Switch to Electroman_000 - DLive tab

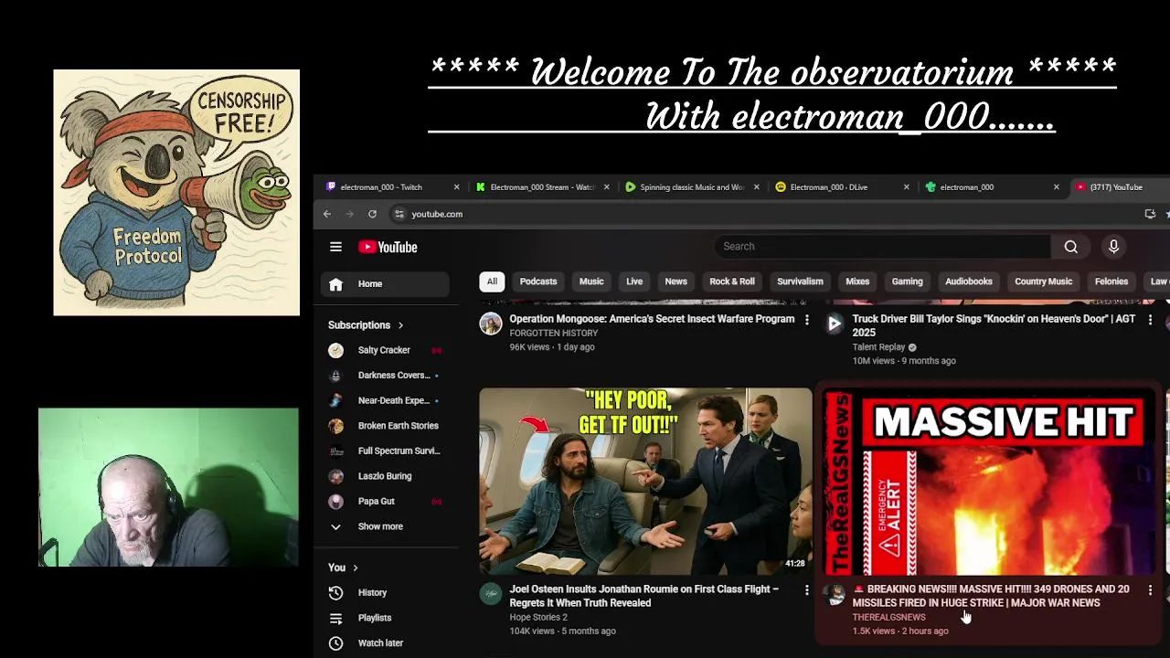(841, 187)
